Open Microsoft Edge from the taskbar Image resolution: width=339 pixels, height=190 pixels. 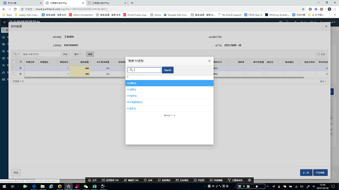(34, 186)
